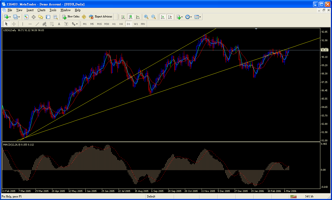Open the View menu
The width and height of the screenshot is (332, 200).
coord(19,10)
